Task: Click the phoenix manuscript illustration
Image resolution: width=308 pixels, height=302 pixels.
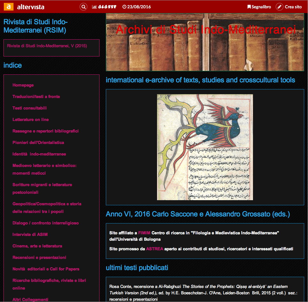Action: pyautogui.click(x=205, y=147)
